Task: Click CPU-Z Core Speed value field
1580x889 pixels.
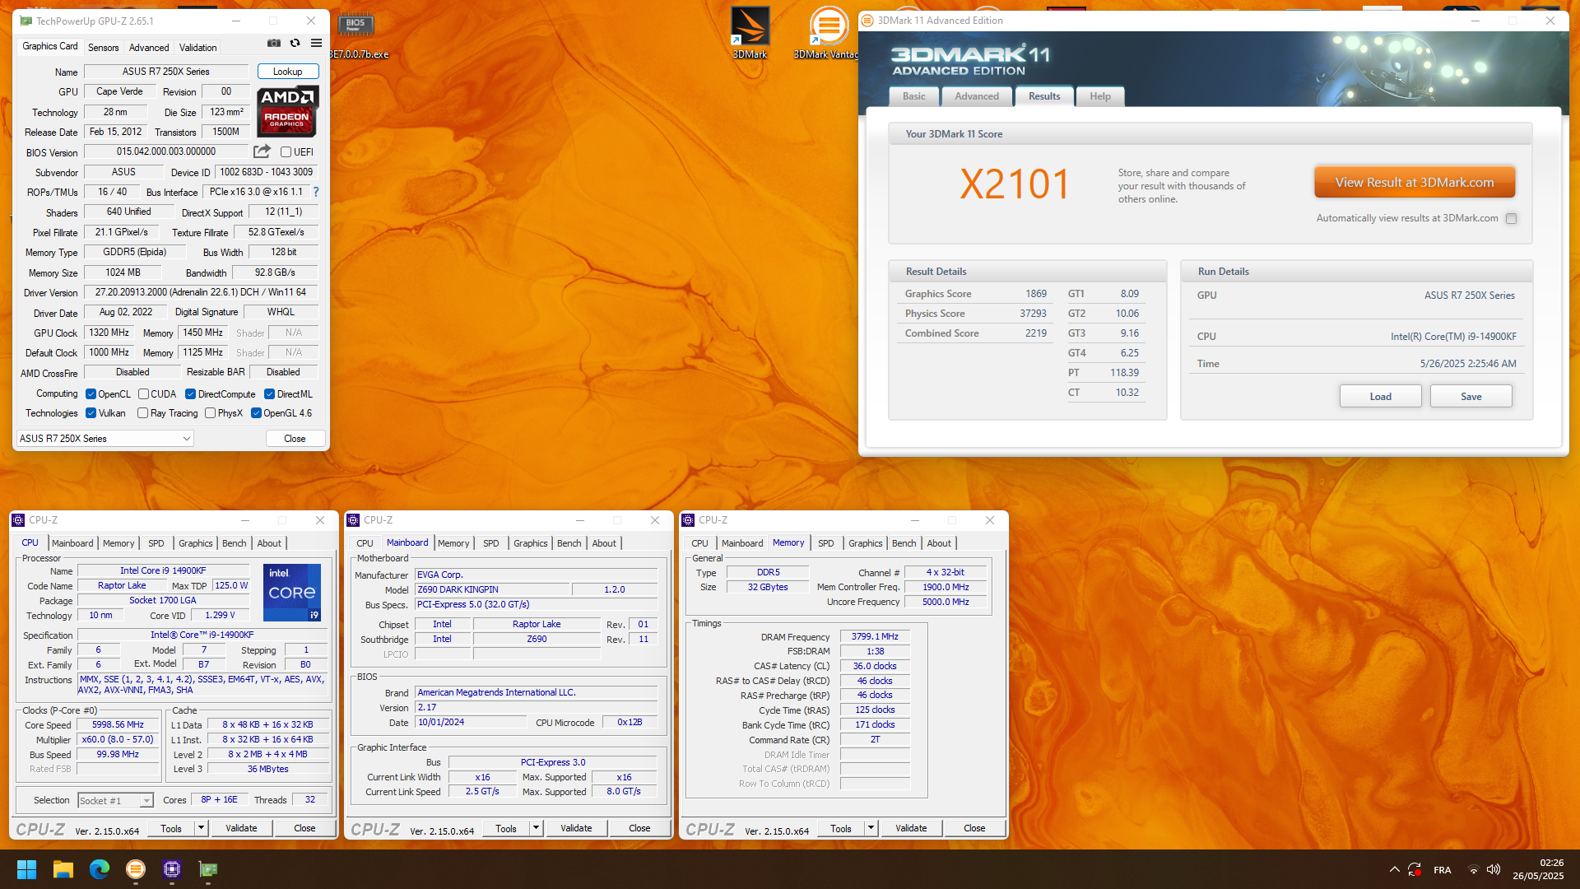Action: click(118, 725)
